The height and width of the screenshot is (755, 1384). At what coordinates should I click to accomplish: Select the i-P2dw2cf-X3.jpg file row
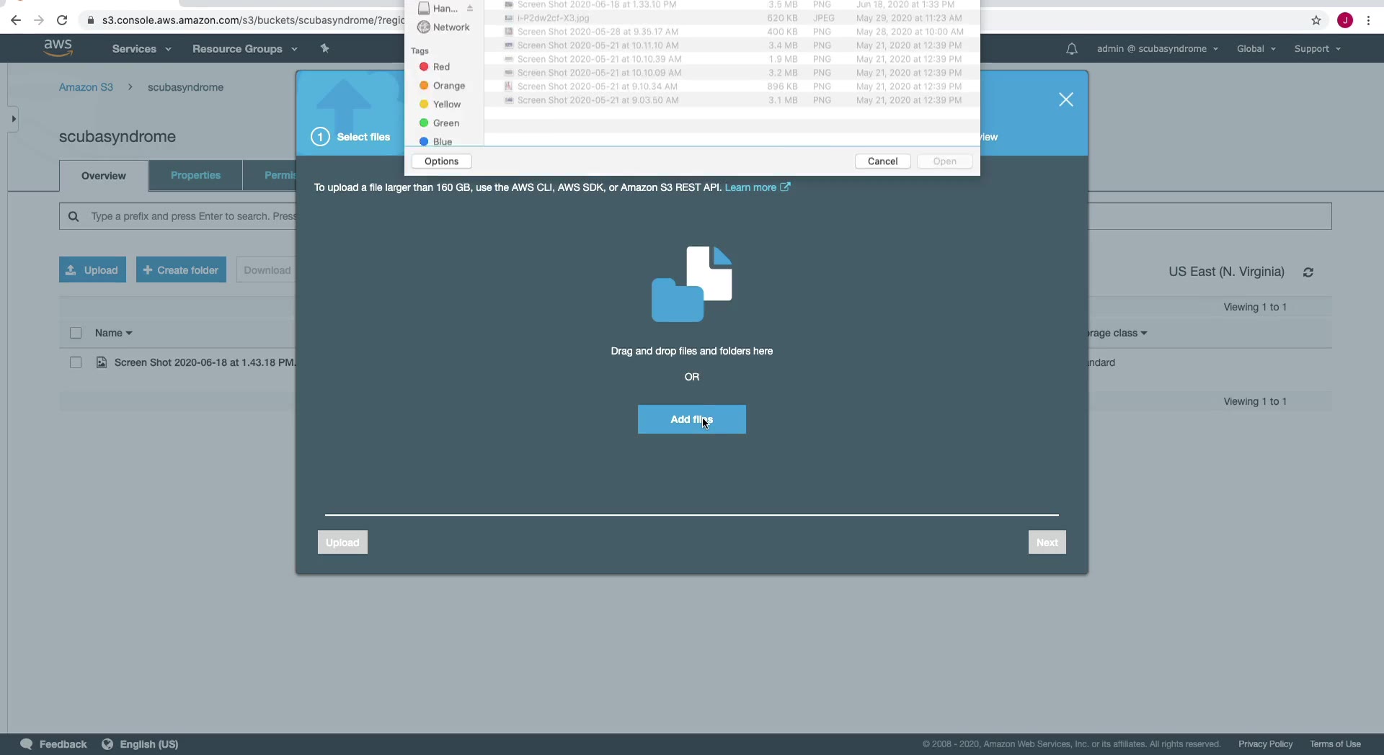click(x=732, y=18)
